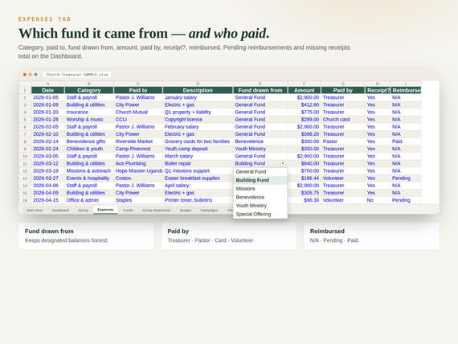Open the Dashboard sheet tab
Viewport: 458px width, 344px height.
tap(60, 210)
